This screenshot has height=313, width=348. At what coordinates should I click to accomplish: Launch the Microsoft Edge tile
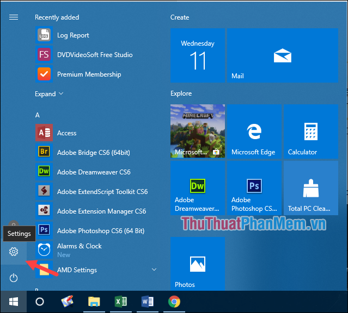tap(254, 131)
